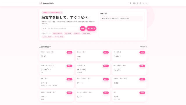186x105 pixels.
Task: Open the KaomojiHub home link
Action: 46,3
